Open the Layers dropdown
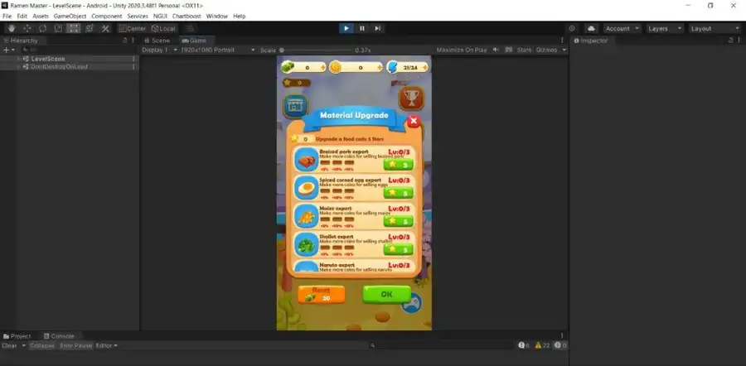 (x=665, y=28)
